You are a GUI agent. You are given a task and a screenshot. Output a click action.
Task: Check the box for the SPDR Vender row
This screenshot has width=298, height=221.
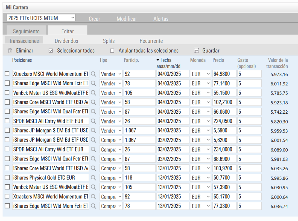point(7,121)
